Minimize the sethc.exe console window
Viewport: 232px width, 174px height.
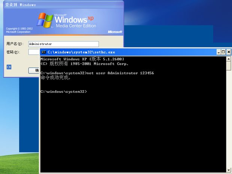coord(219,52)
